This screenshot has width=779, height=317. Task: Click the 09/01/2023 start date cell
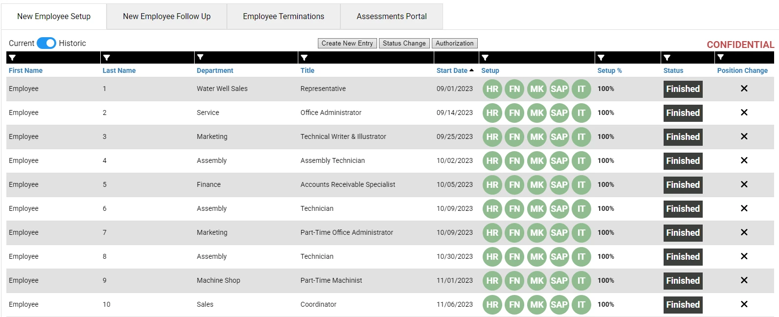pyautogui.click(x=455, y=89)
